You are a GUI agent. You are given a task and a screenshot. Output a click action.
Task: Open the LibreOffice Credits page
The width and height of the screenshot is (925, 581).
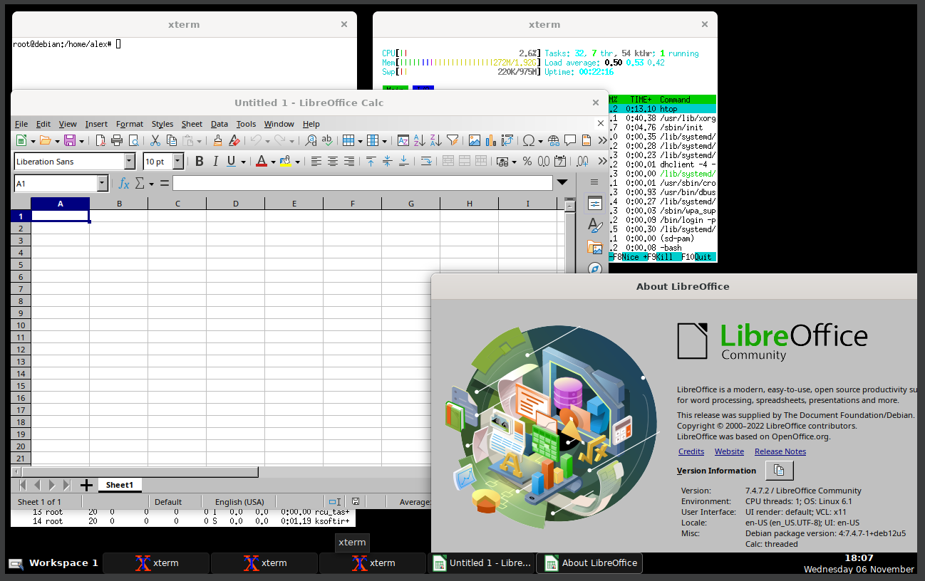point(691,451)
